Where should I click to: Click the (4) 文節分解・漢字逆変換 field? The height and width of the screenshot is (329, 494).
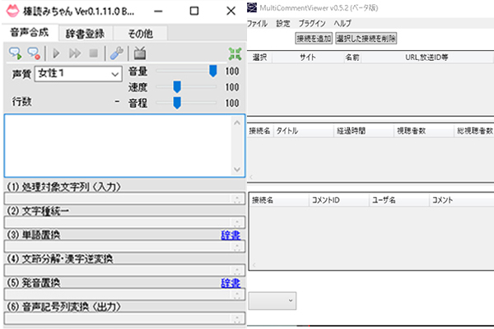pos(124,271)
